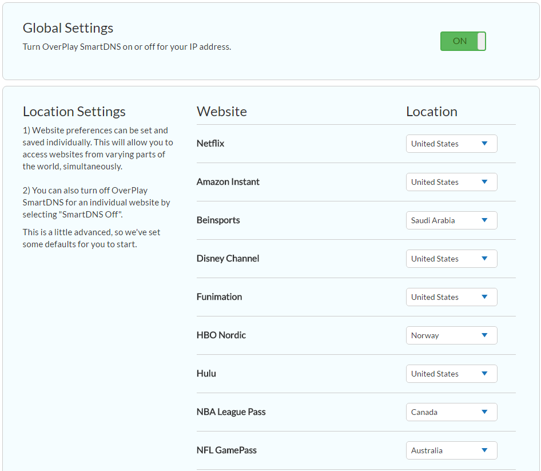This screenshot has width=541, height=471.
Task: Open the Funimation location dropdown
Action: tap(451, 296)
